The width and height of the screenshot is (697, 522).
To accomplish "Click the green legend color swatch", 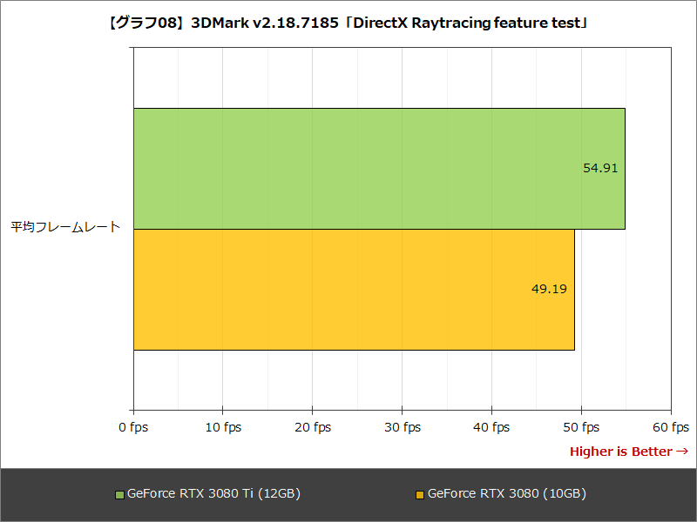I will [x=119, y=492].
